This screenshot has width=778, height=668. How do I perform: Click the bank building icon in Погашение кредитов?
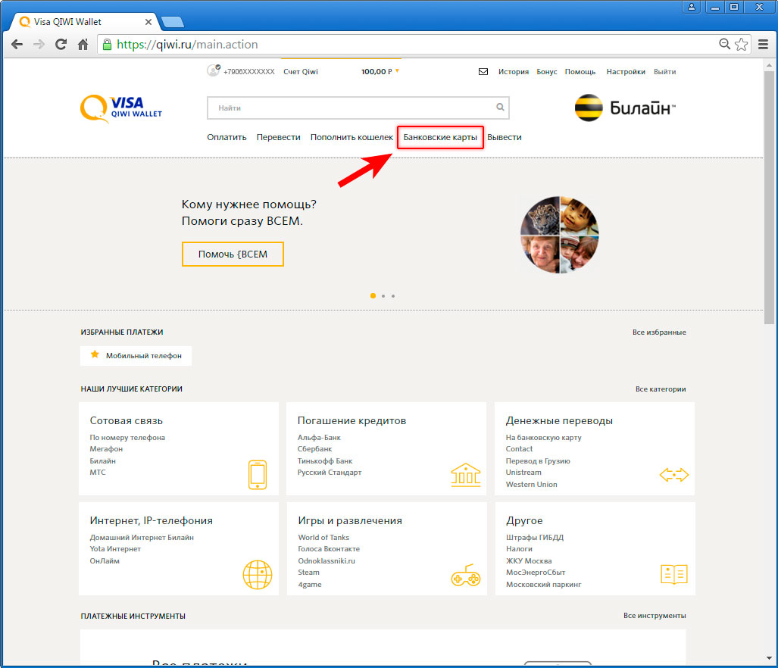465,475
